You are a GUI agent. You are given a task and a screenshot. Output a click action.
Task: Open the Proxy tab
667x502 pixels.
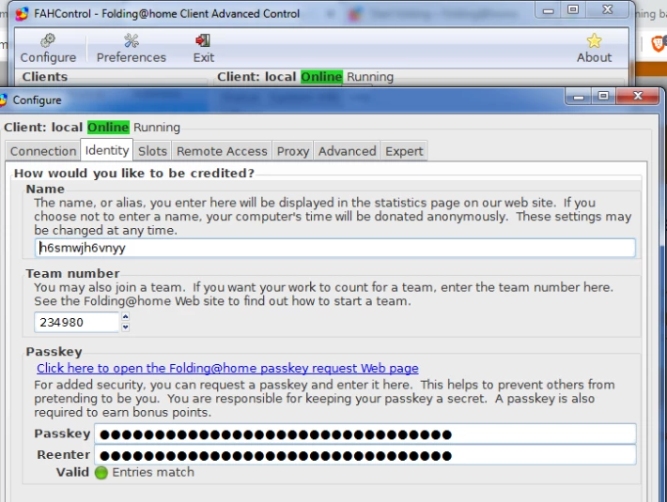293,151
